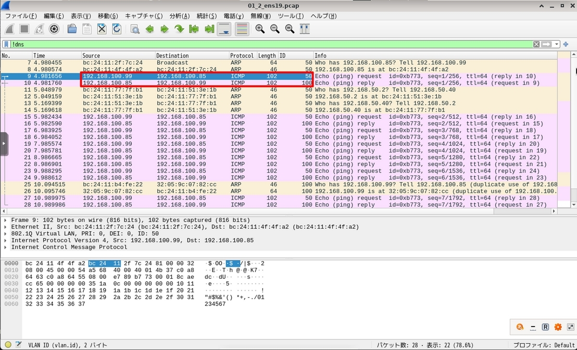Expand Ethernet II details
The width and height of the screenshot is (577, 350).
click(5, 227)
